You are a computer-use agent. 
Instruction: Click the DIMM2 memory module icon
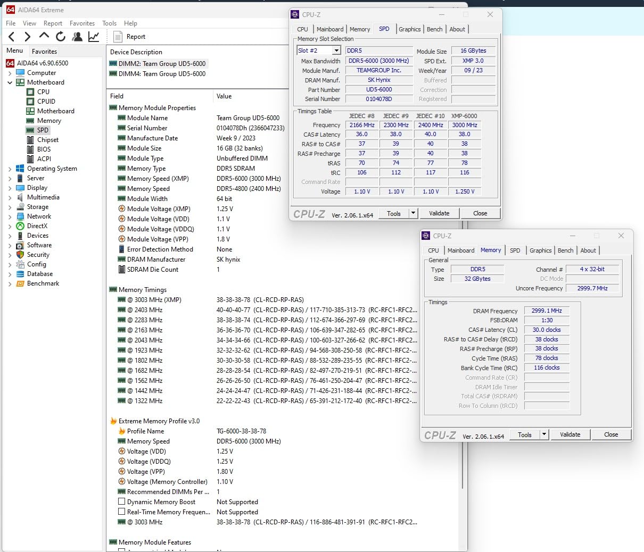point(113,63)
